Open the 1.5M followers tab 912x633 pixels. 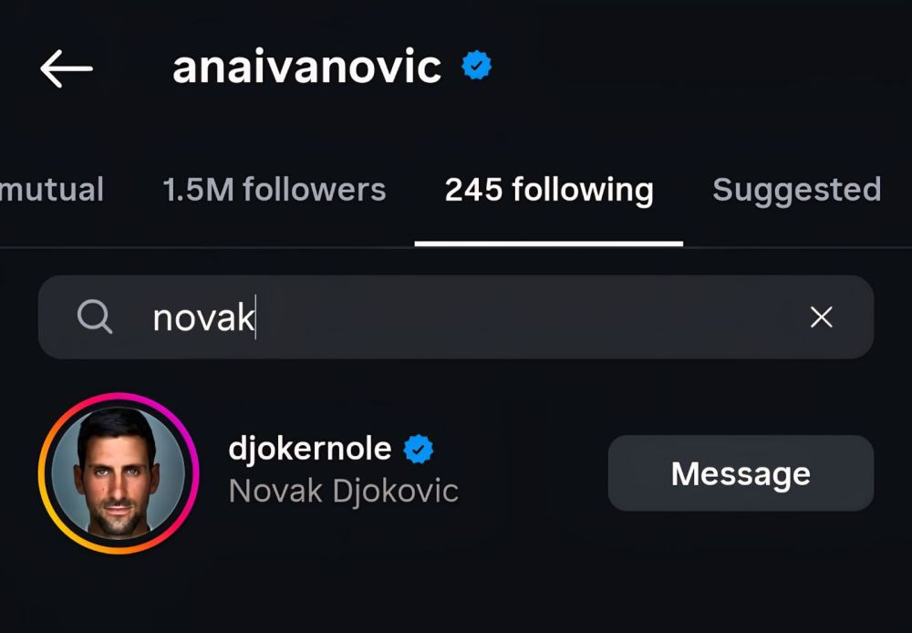[x=275, y=190]
